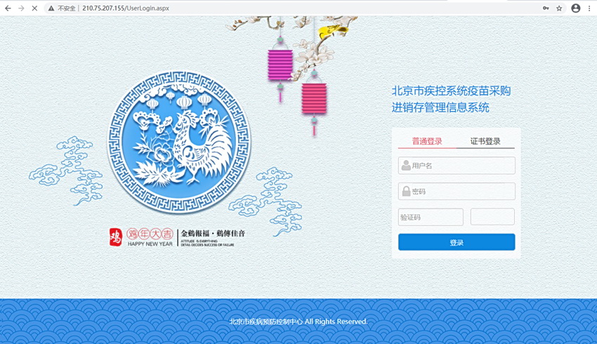
Task: Click the 验证码 verification code field
Action: [x=431, y=217]
